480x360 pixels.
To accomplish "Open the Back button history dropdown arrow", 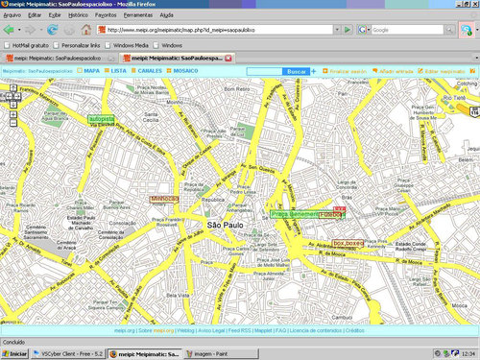I will [x=19, y=30].
